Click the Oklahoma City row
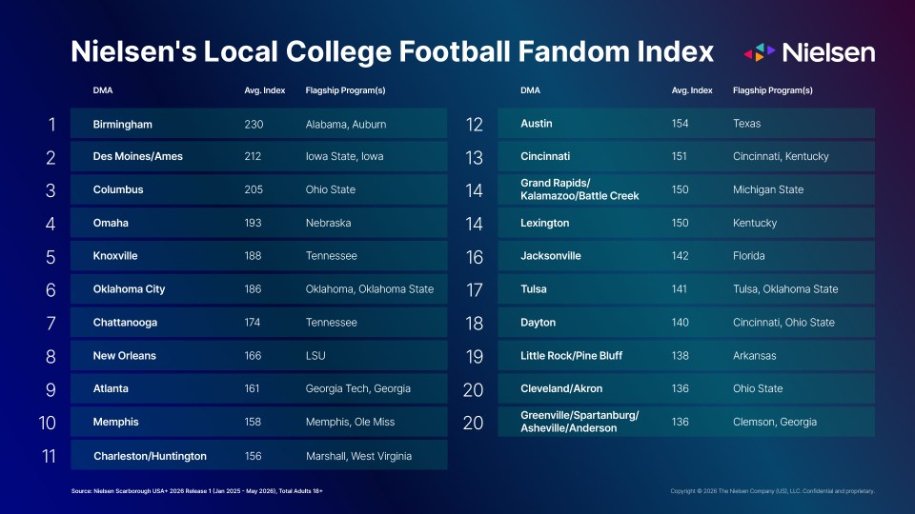Viewport: 915px width, 514px height. 258,289
